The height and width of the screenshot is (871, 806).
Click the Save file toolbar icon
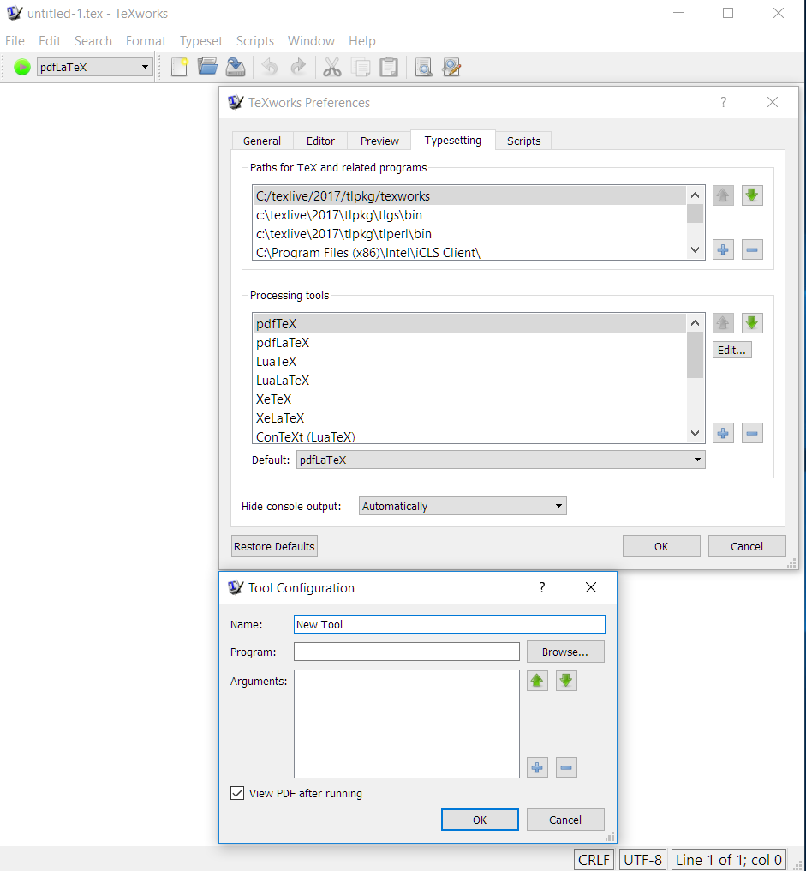[x=236, y=67]
